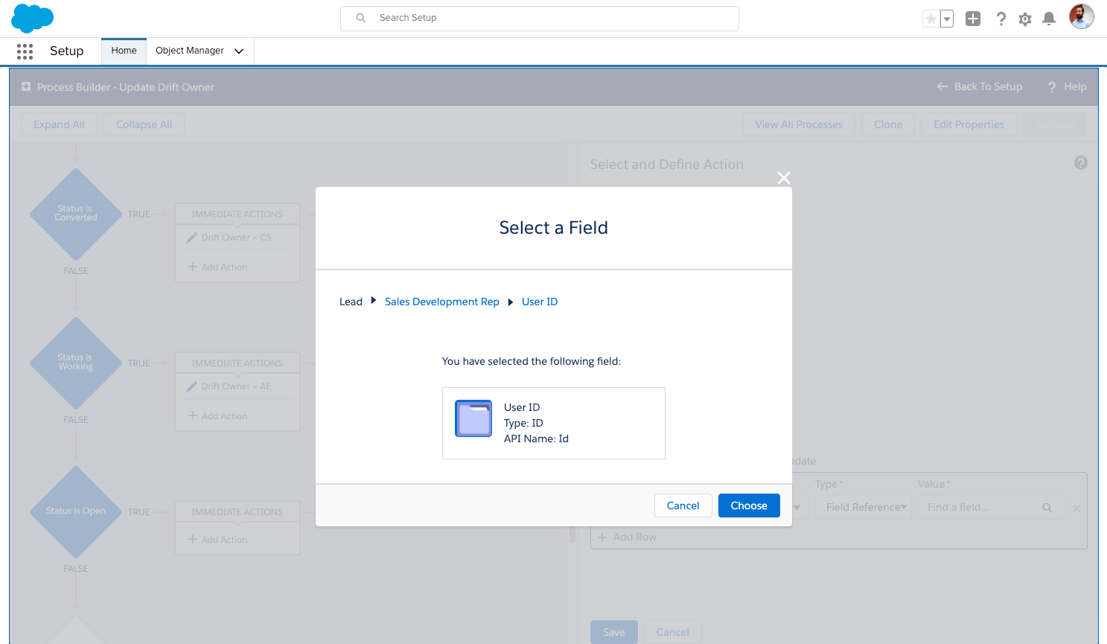Select the Status is Open criteria diamond

pyautogui.click(x=76, y=511)
